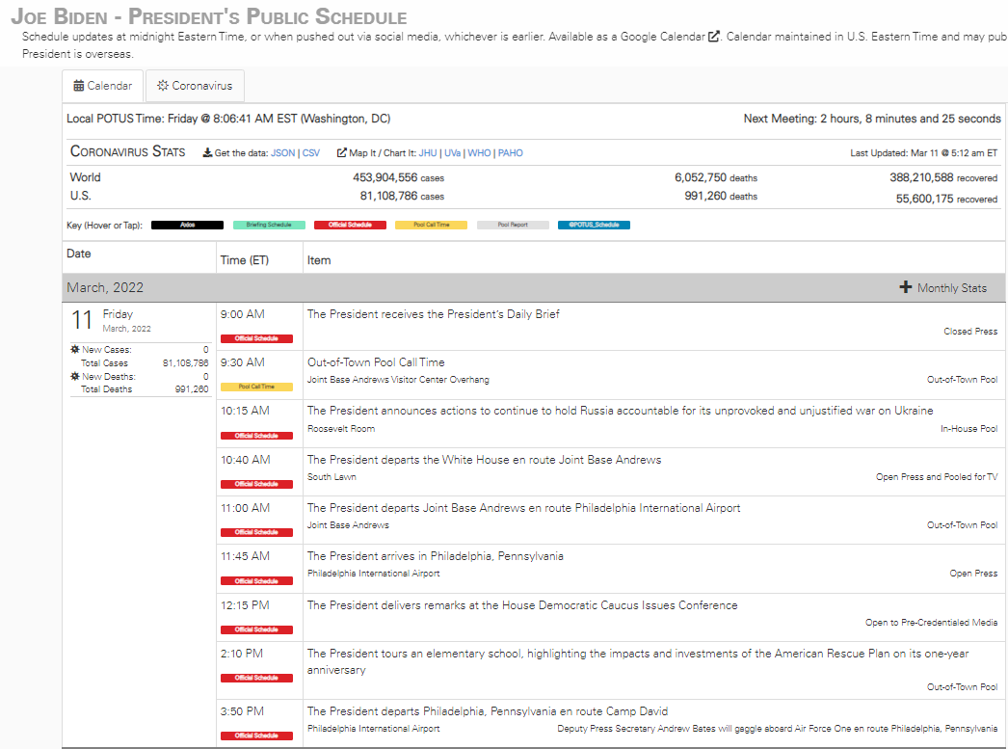The height and width of the screenshot is (749, 1008).
Task: Download coronavirus data as JSON
Action: [x=283, y=153]
